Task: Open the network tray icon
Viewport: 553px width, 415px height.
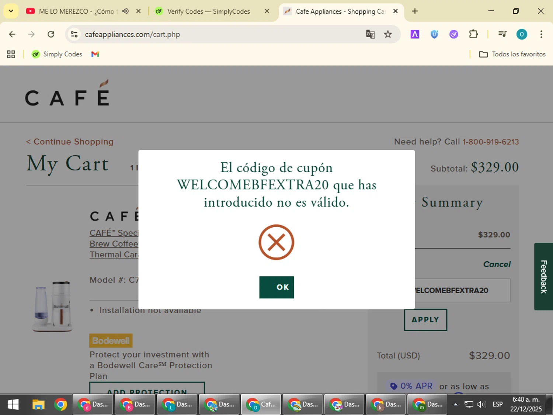Action: [x=469, y=405]
